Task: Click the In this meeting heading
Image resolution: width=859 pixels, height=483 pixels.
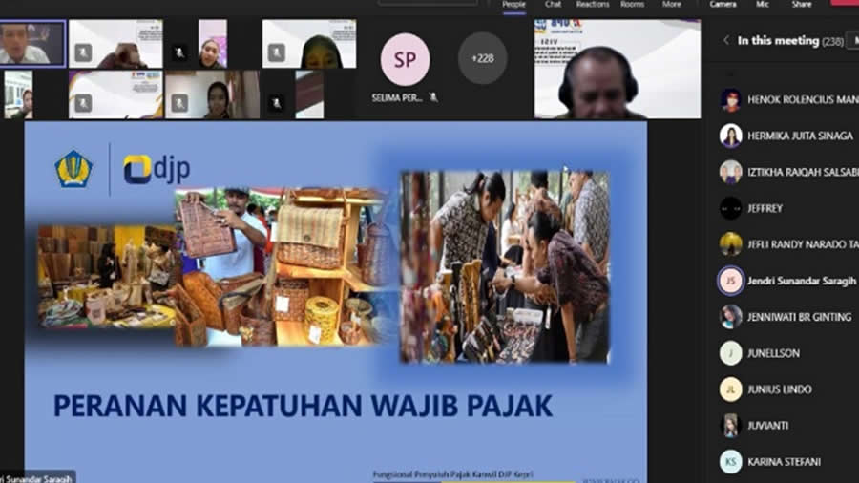Action: tap(778, 40)
